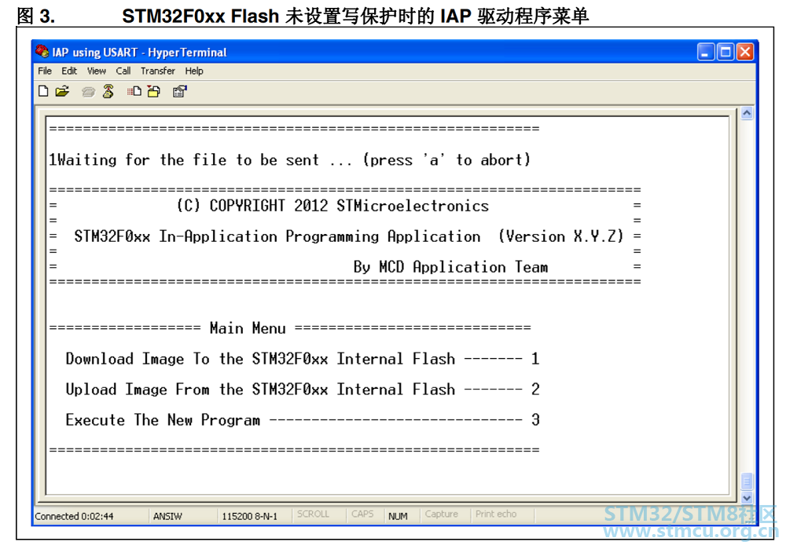The image size is (786, 549).
Task: Click the 'Download Image To the STM32F0xx' line
Action: point(303,359)
